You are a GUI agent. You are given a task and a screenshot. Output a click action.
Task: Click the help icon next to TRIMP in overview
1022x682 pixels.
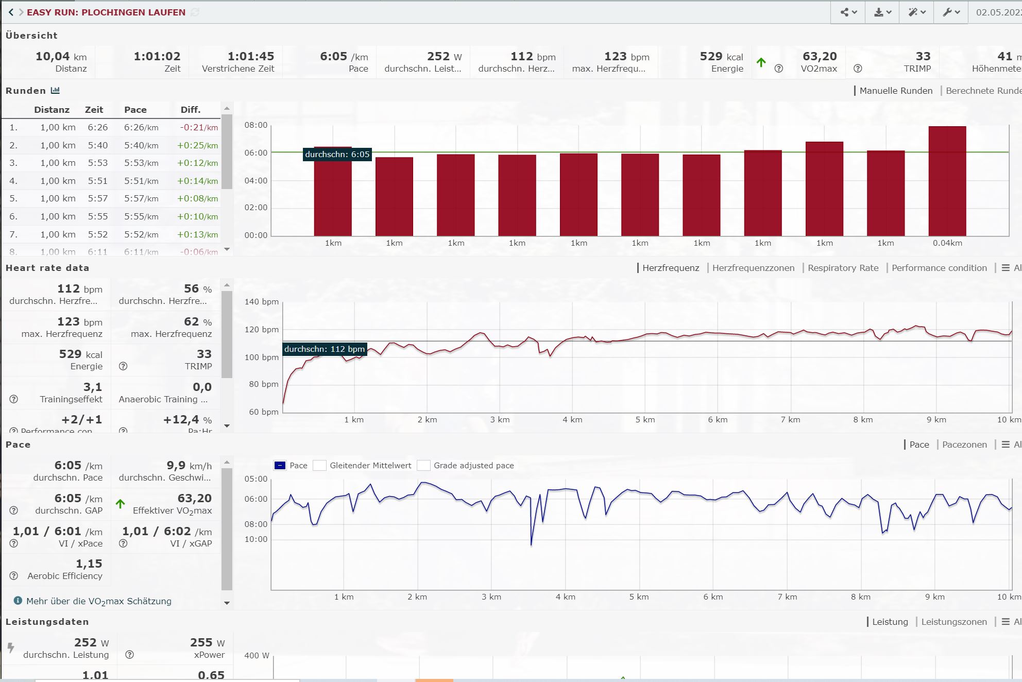[x=858, y=68]
